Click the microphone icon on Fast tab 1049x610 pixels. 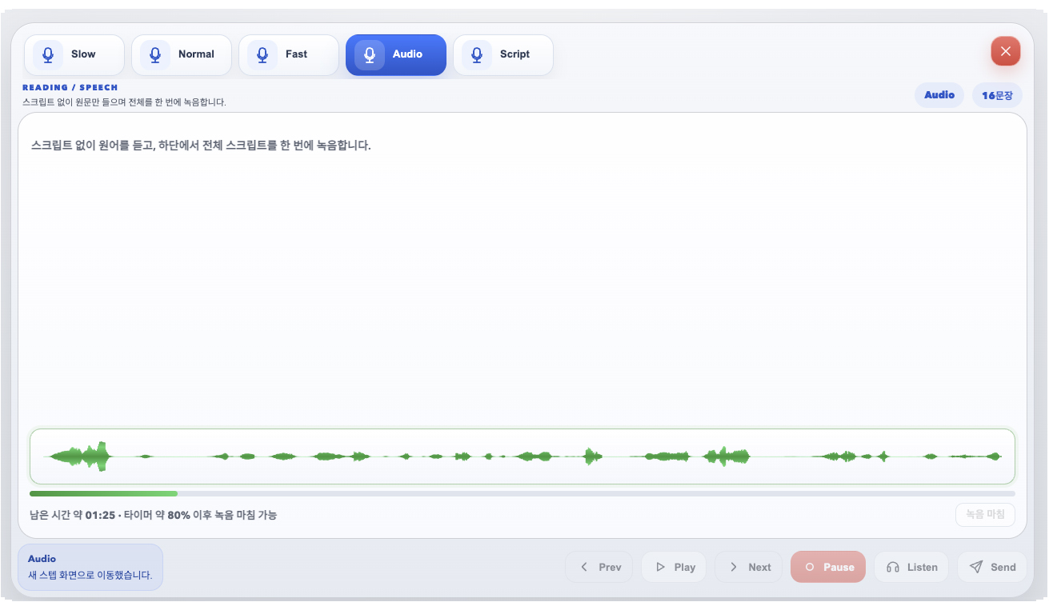262,55
